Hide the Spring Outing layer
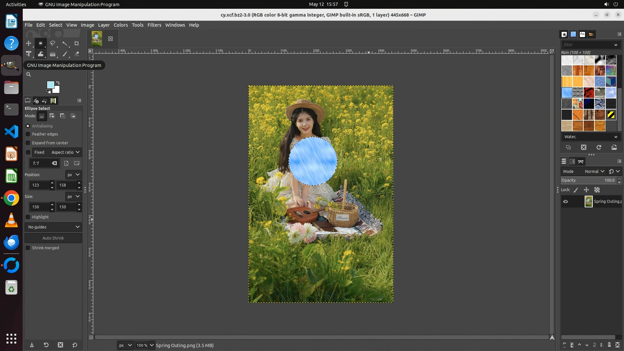Screen dimensions: 624x351 pyautogui.click(x=565, y=201)
